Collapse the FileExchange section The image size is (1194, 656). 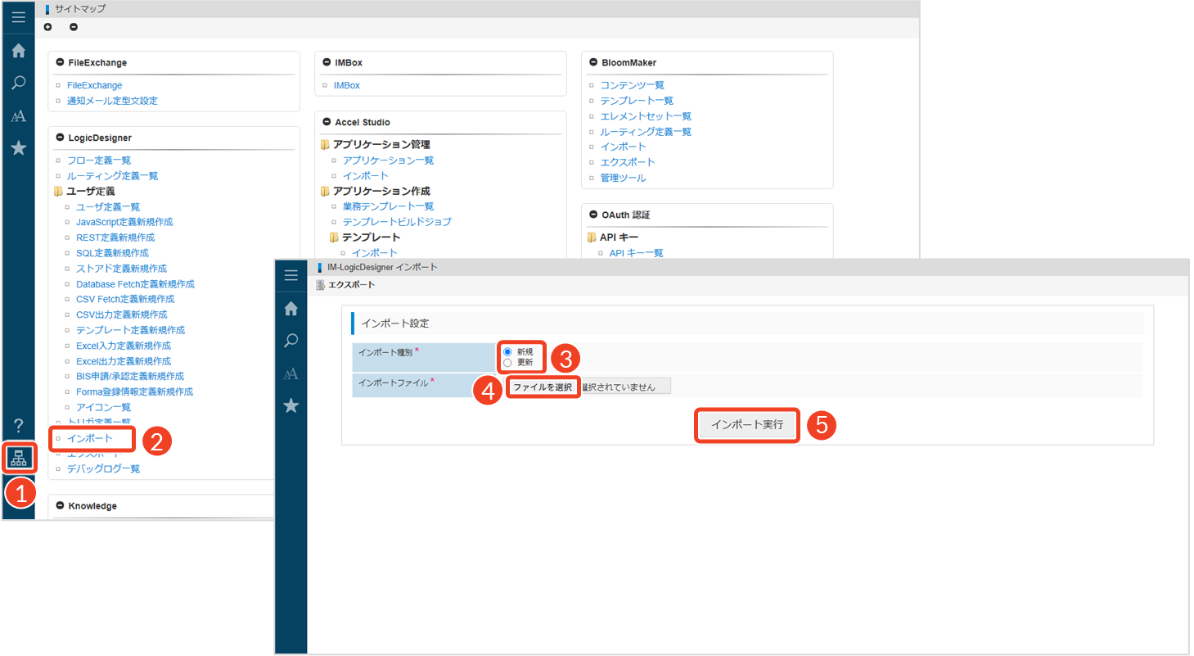pos(60,62)
